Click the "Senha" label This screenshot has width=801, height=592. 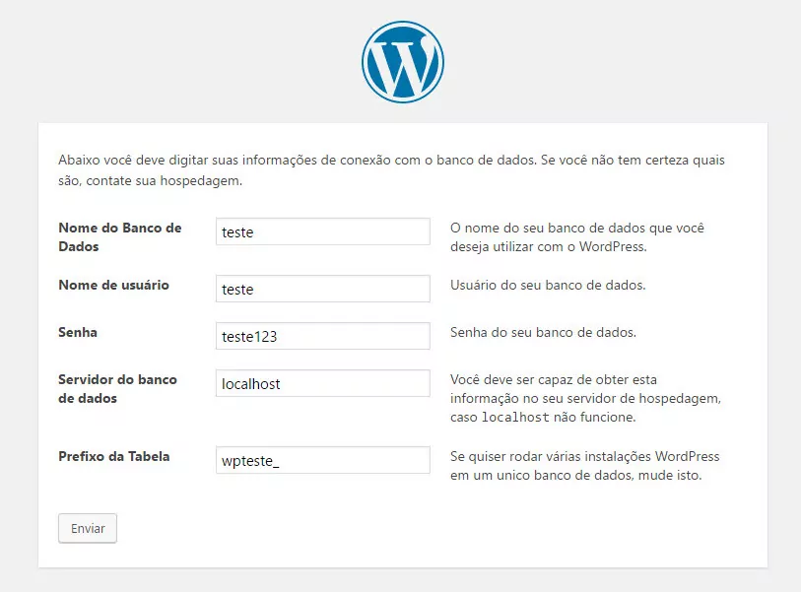pyautogui.click(x=78, y=333)
